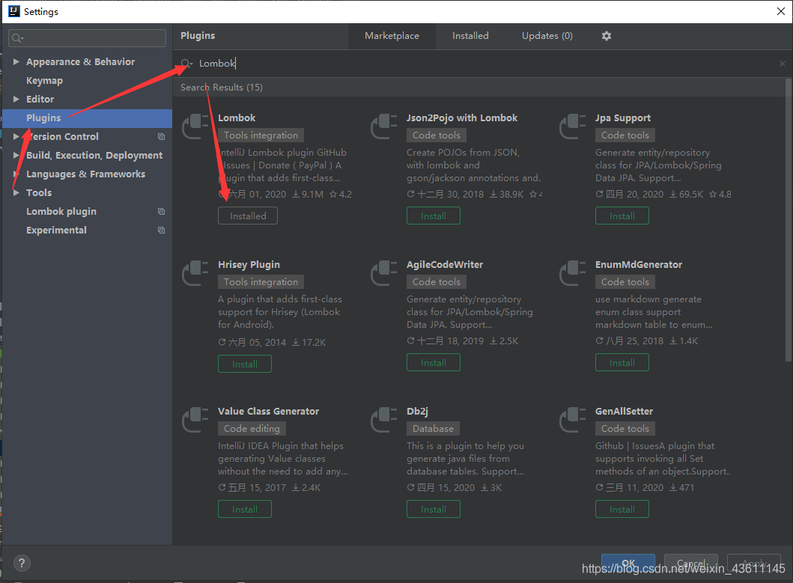
Task: Click the project-level icon beside Version Control
Action: click(161, 136)
